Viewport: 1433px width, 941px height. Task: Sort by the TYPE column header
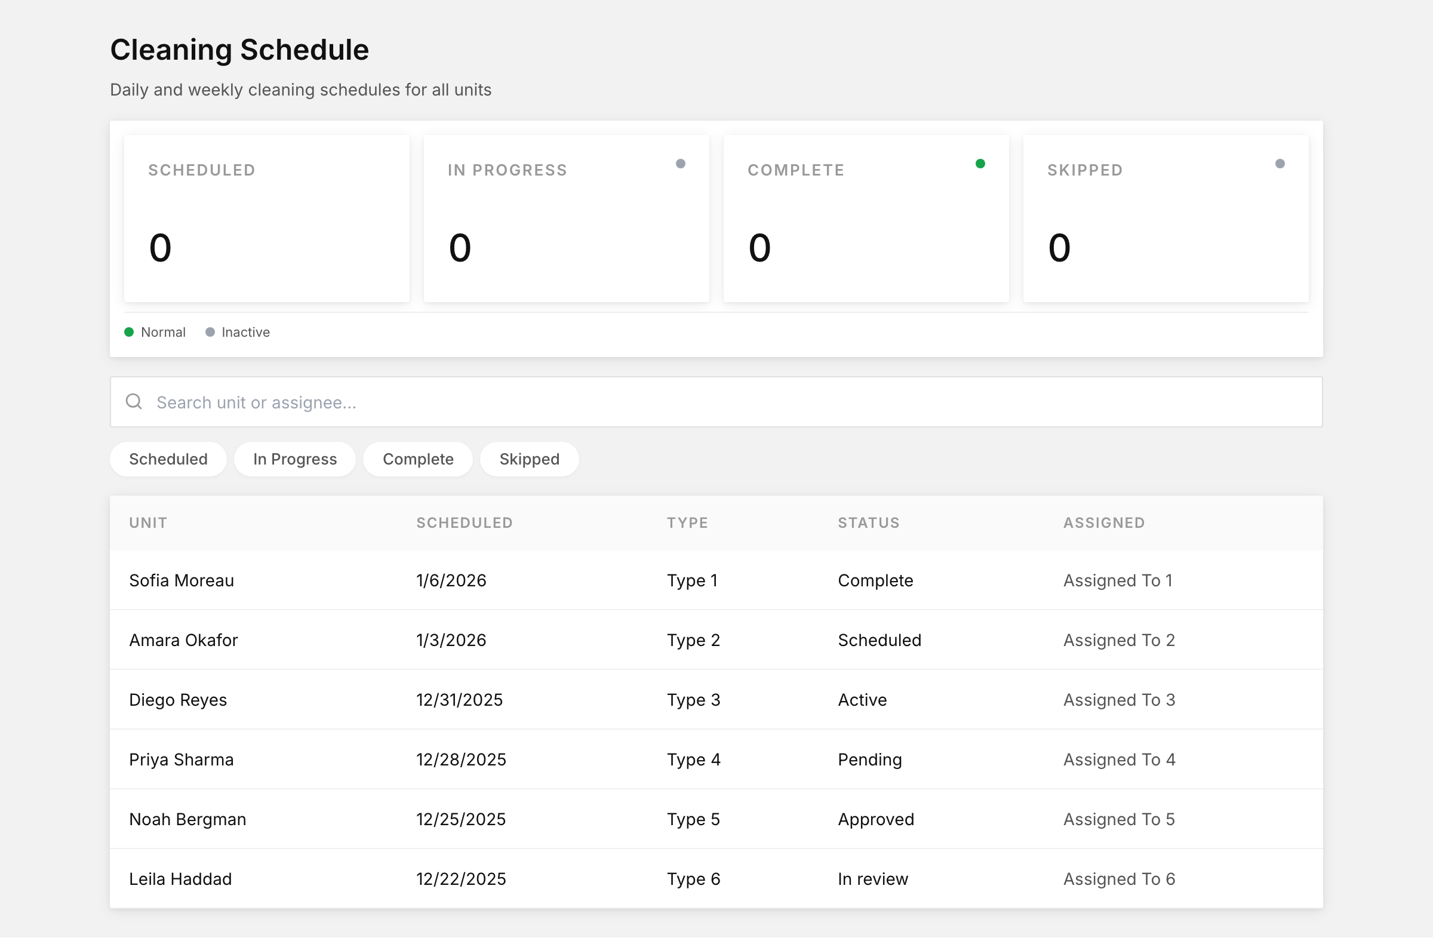click(x=688, y=524)
